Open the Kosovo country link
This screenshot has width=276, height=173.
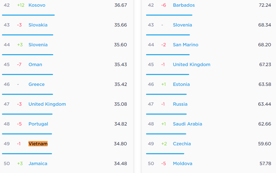[x=37, y=5]
